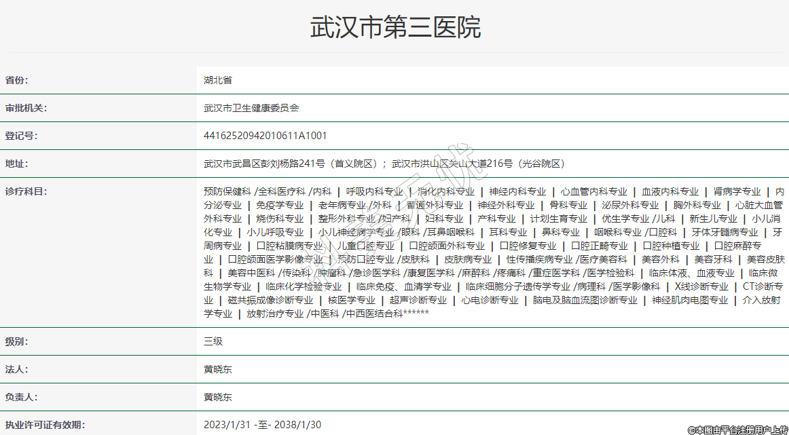The width and height of the screenshot is (789, 435).
Task: Select the 诊疗科目 field label
Action: 26,191
